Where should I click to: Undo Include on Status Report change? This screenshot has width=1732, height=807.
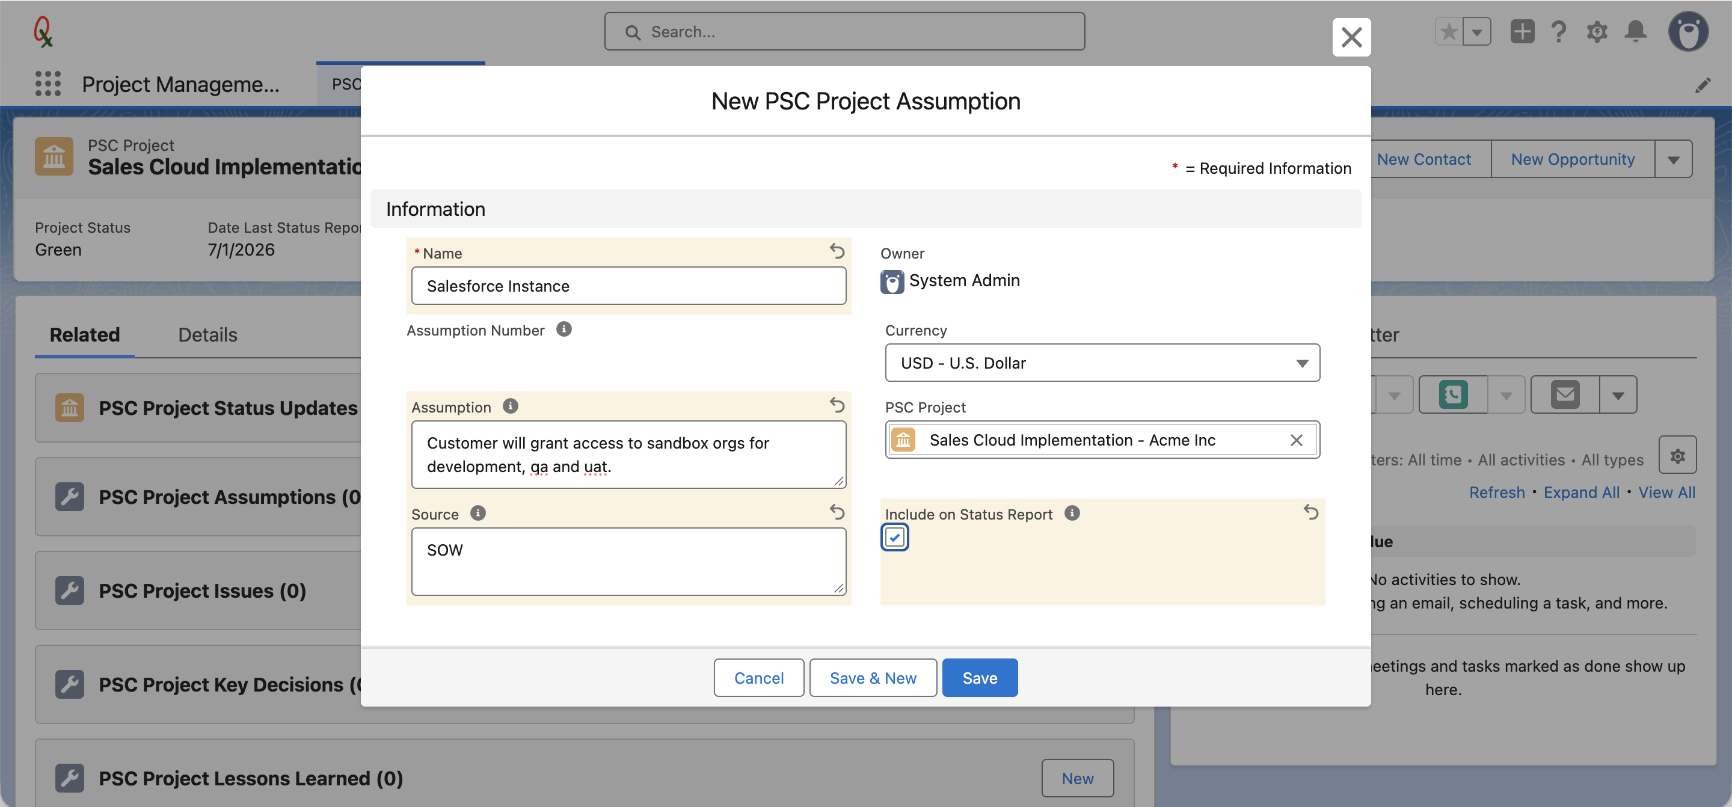[x=1311, y=512]
